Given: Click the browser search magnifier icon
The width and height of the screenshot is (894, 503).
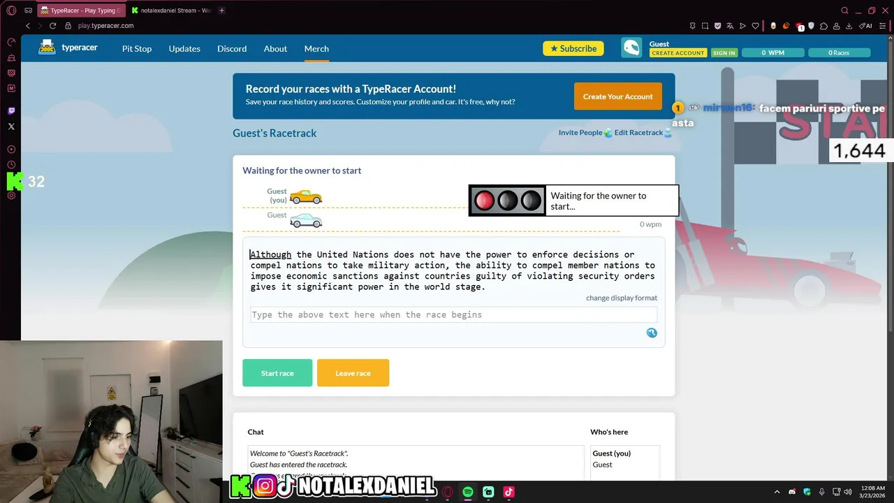Looking at the screenshot, I should click(844, 10).
